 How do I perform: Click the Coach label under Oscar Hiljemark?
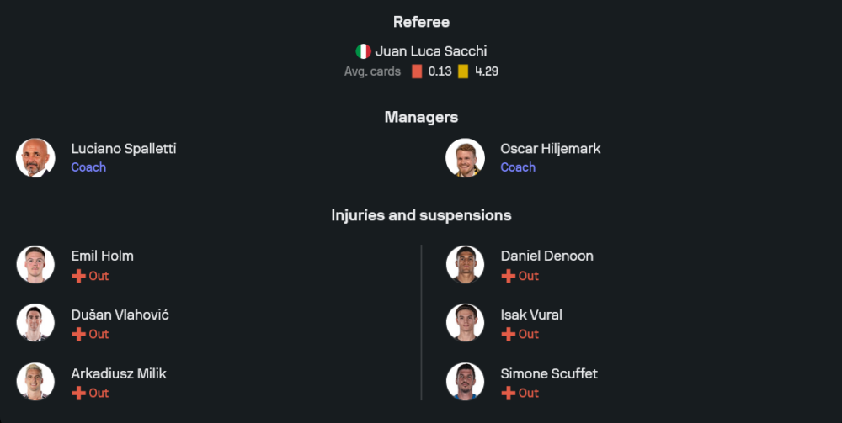tap(518, 167)
